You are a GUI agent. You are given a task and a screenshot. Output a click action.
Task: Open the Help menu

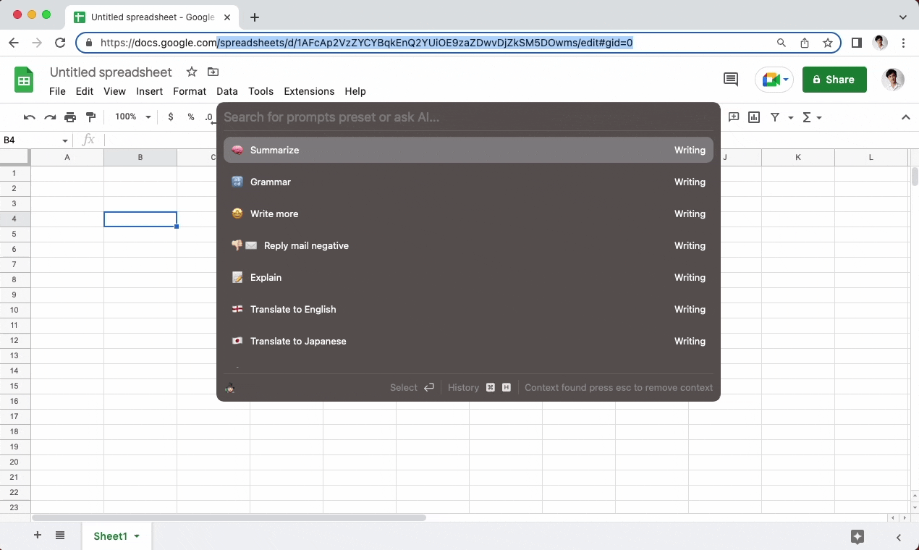tap(355, 91)
